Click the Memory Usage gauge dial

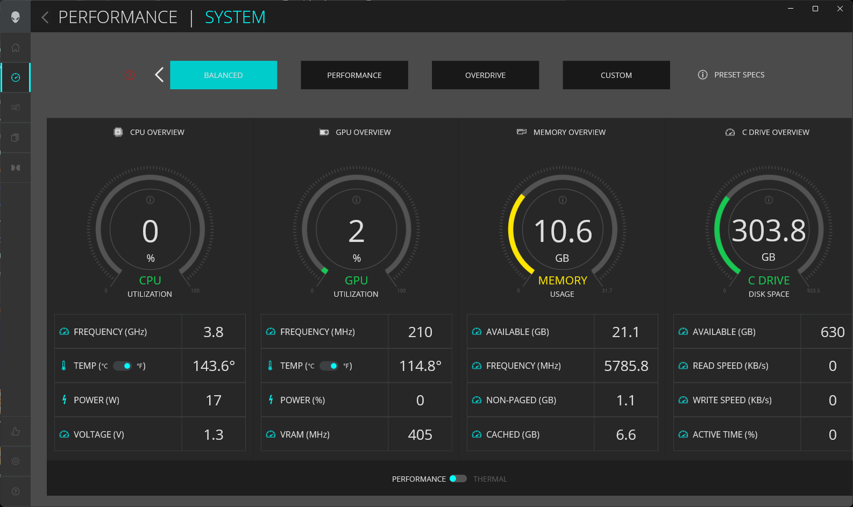point(563,231)
